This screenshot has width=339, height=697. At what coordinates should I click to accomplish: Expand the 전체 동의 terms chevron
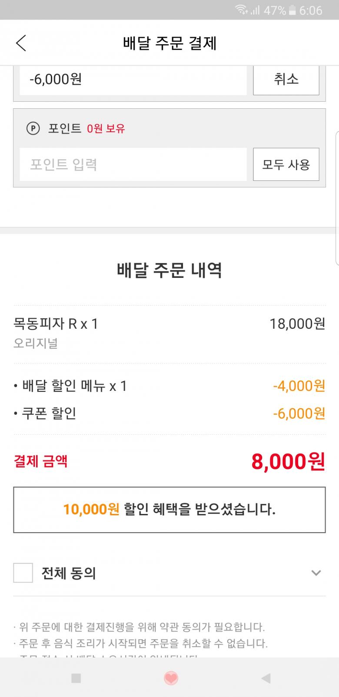[316, 573]
